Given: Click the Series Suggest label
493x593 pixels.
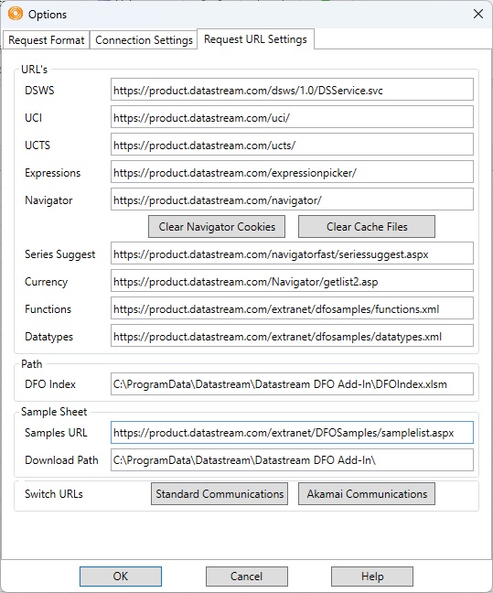Looking at the screenshot, I should (x=59, y=254).
